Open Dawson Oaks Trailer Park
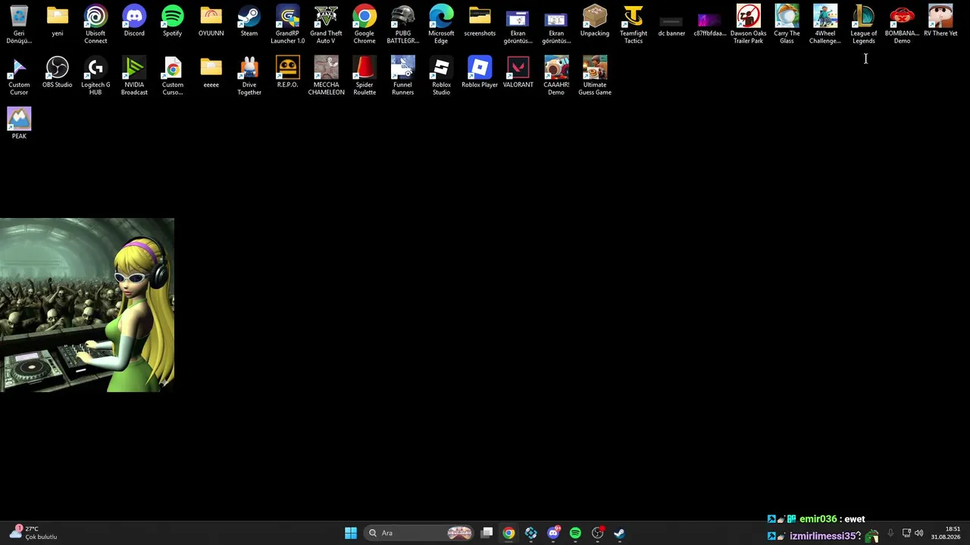 pyautogui.click(x=749, y=24)
